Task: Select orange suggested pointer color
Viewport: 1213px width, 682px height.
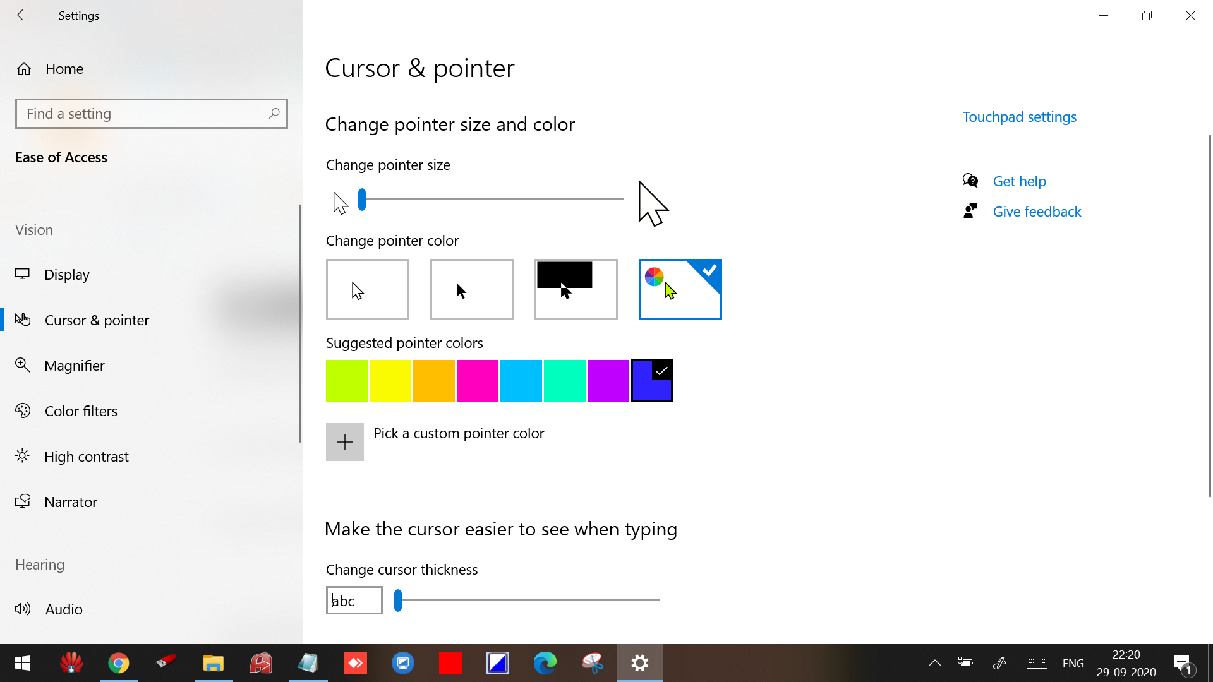Action: [434, 381]
